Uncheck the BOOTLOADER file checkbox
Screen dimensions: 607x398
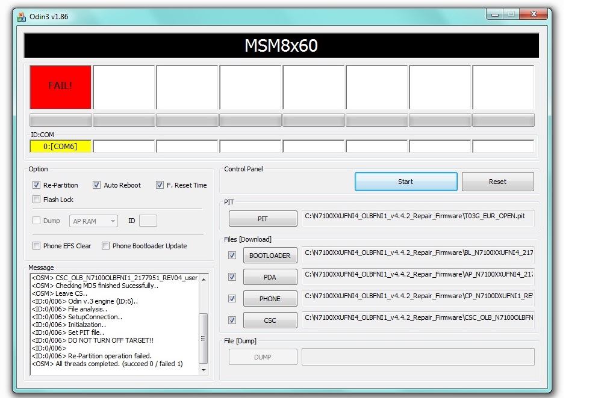point(232,256)
